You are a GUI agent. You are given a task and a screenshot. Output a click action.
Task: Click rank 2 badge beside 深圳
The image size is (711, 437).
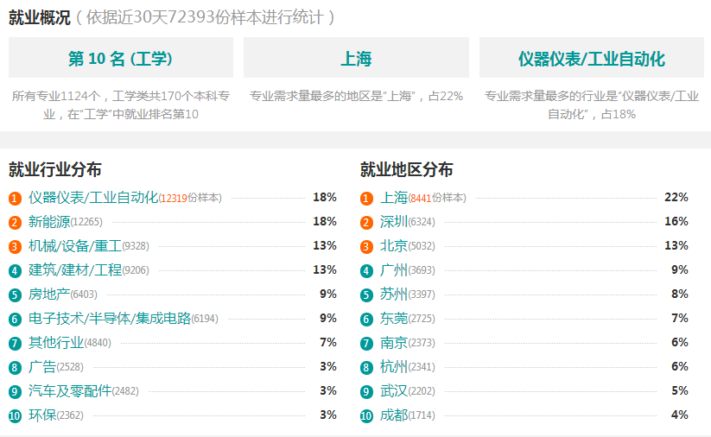click(366, 223)
